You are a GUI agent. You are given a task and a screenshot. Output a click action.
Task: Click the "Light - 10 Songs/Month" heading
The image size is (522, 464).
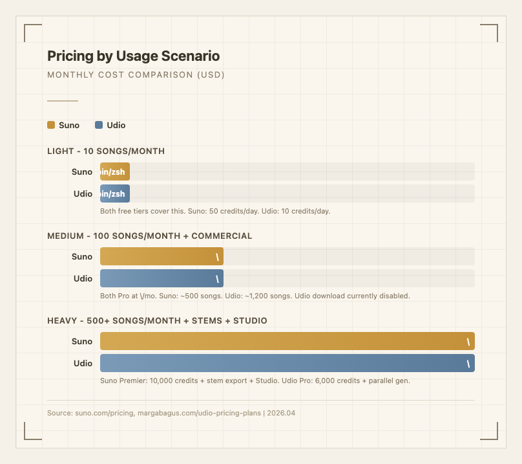click(x=106, y=151)
